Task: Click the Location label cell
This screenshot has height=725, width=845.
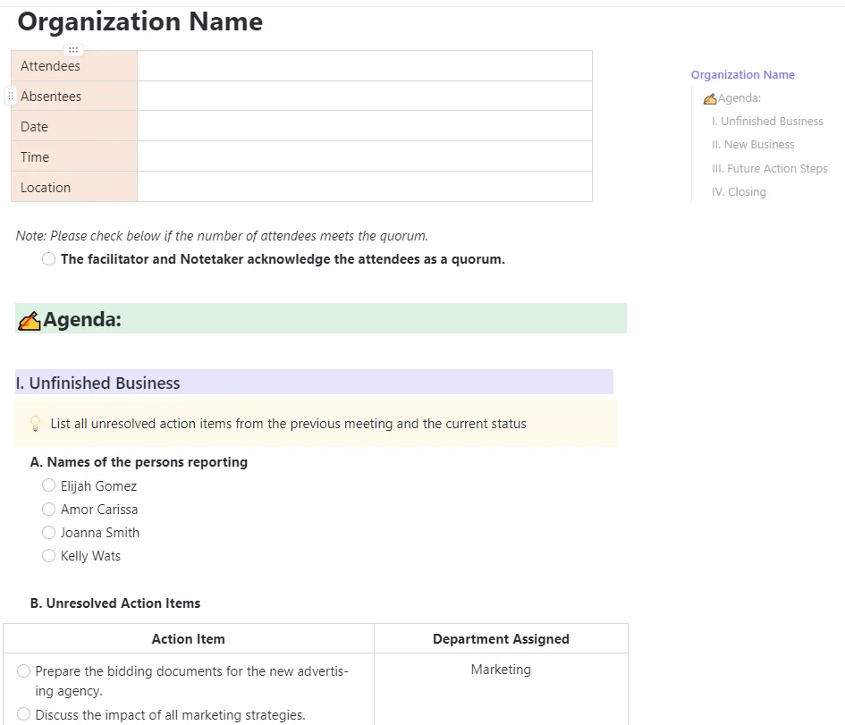Action: (74, 187)
